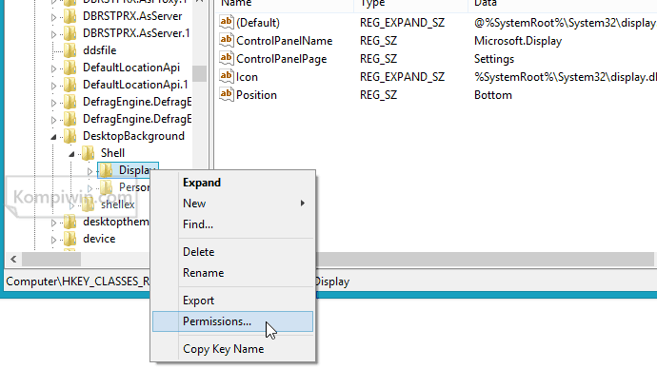Screen dimensions: 657x369
Task: Choose Rename from the context menu
Action: [232, 273]
